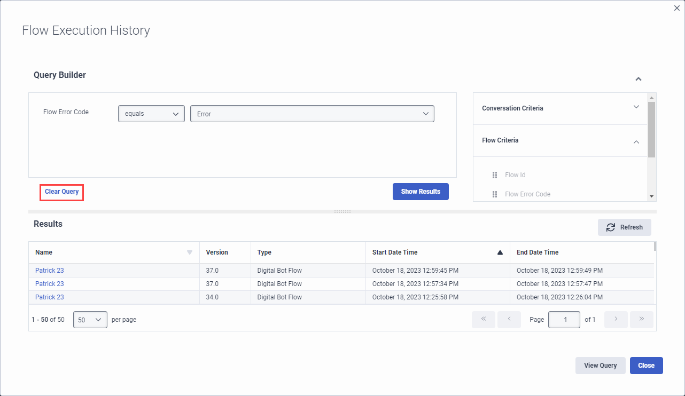
Task: Click the drag handle beside Flow Error Code
Action: tap(494, 194)
